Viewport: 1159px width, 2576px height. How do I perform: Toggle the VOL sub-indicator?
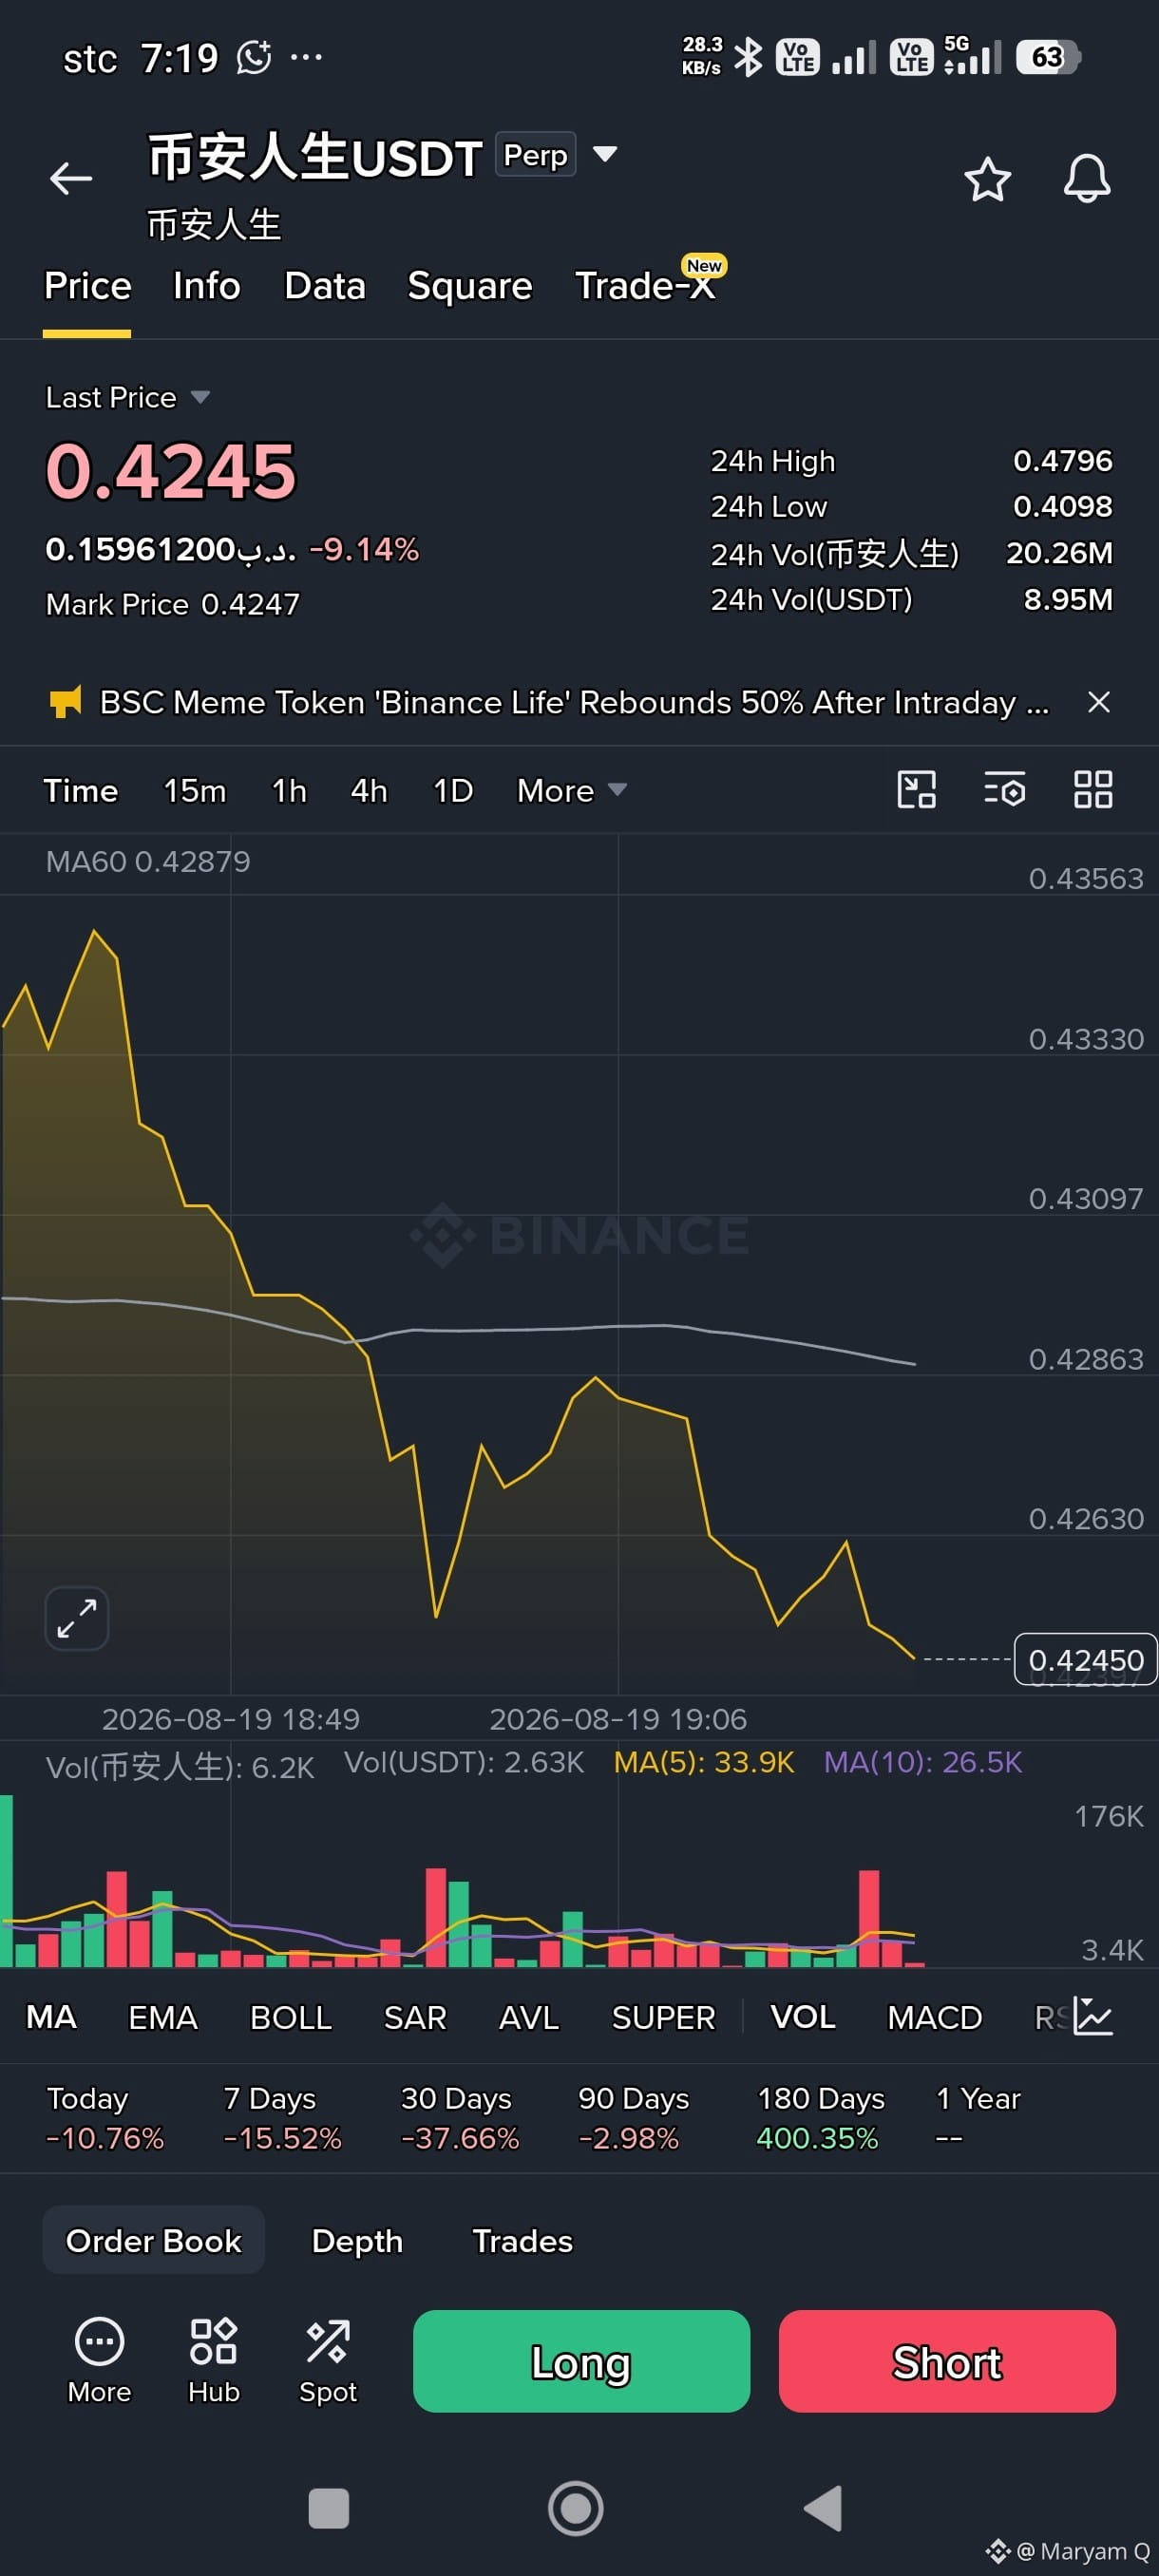click(x=803, y=2017)
